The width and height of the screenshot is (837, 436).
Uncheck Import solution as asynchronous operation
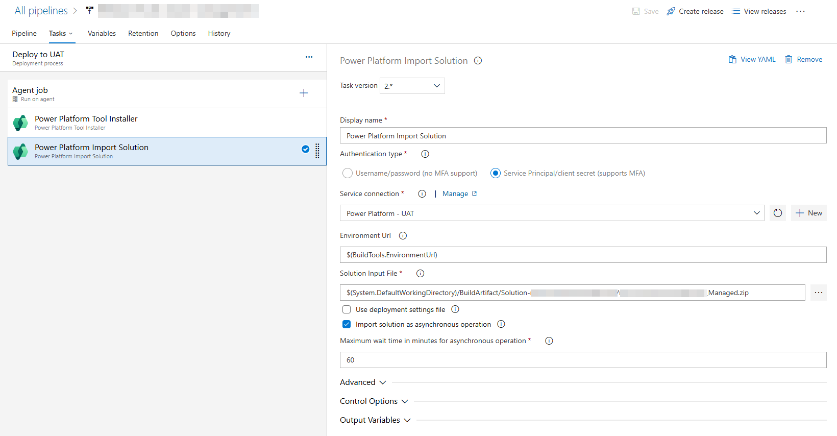pyautogui.click(x=347, y=324)
